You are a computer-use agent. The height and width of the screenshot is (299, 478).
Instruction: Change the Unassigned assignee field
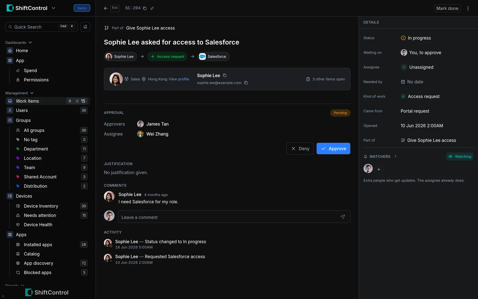tap(417, 67)
